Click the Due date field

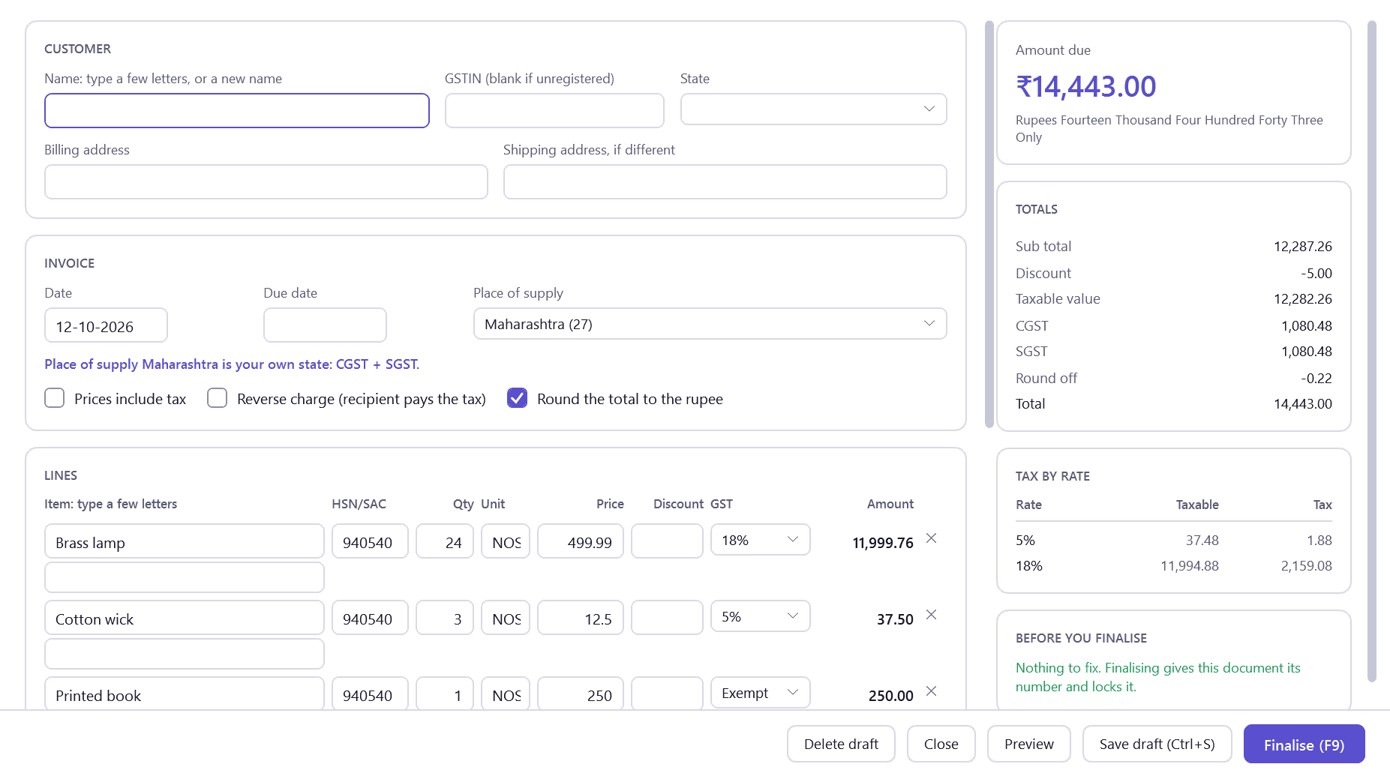pyautogui.click(x=325, y=325)
